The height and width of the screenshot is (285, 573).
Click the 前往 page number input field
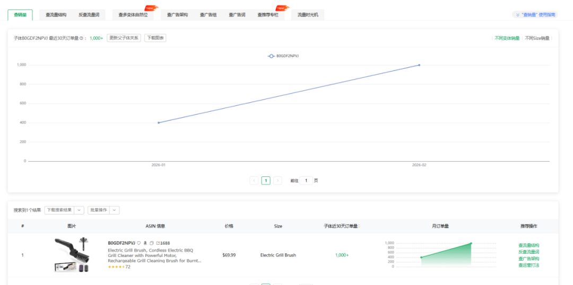[x=306, y=180]
